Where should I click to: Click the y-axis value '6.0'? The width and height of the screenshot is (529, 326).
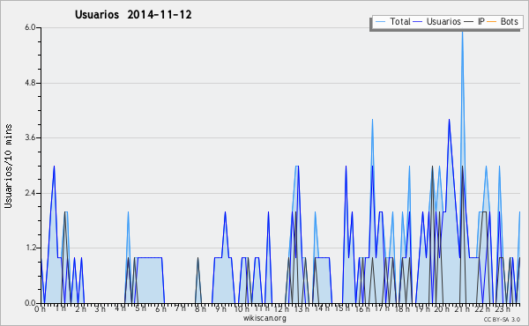[30, 27]
